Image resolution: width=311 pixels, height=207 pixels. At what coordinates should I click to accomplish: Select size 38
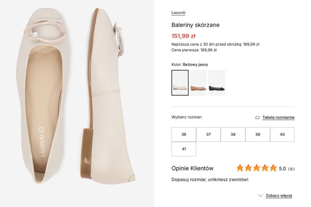[x=233, y=134]
